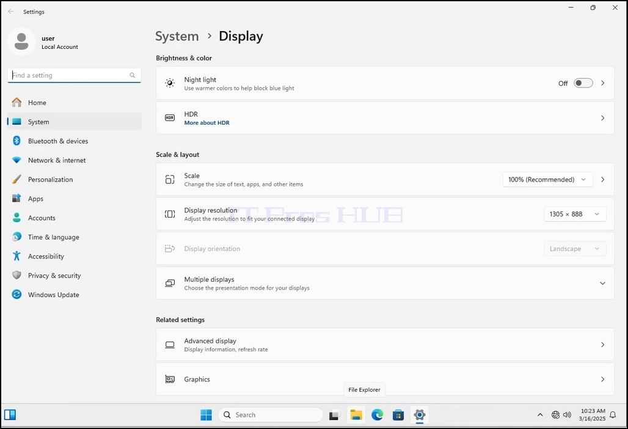Viewport: 628px width, 429px height.
Task: Open the Display resolution dropdown
Action: pyautogui.click(x=575, y=214)
